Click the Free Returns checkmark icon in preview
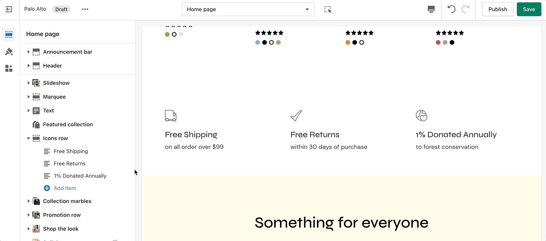546x241 pixels. click(296, 116)
